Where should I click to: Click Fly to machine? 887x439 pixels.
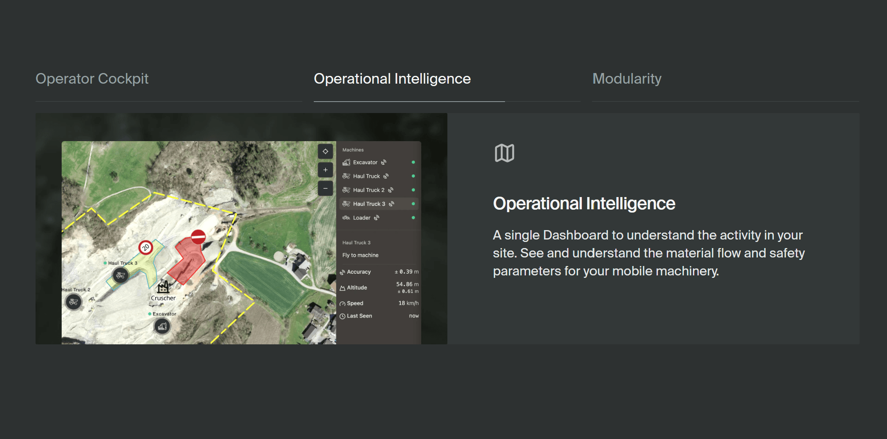360,255
